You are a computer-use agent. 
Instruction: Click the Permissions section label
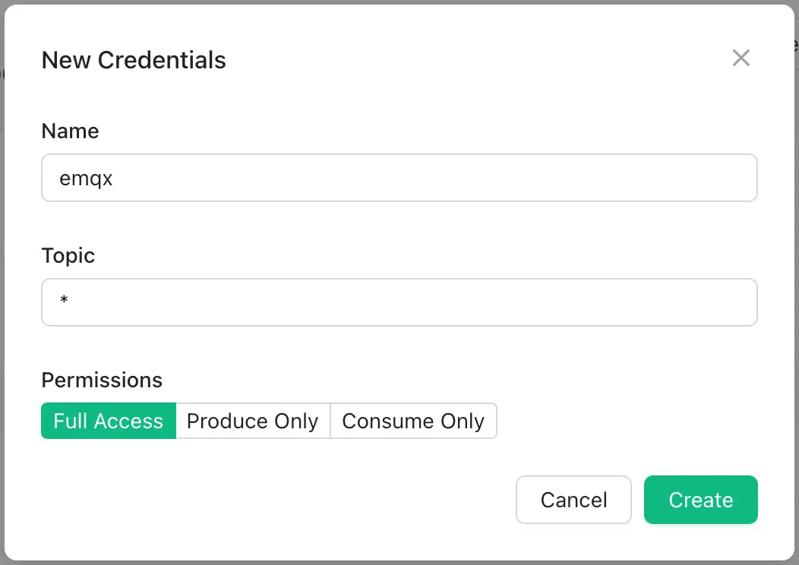102,380
